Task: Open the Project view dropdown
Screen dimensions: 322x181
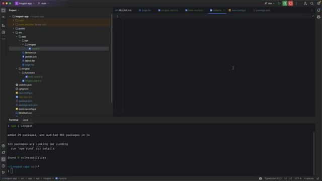Action: coord(14,10)
